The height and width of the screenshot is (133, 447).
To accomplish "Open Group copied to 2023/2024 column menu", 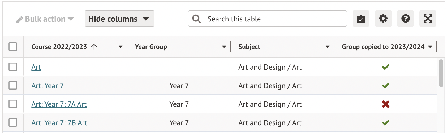I will point(430,47).
